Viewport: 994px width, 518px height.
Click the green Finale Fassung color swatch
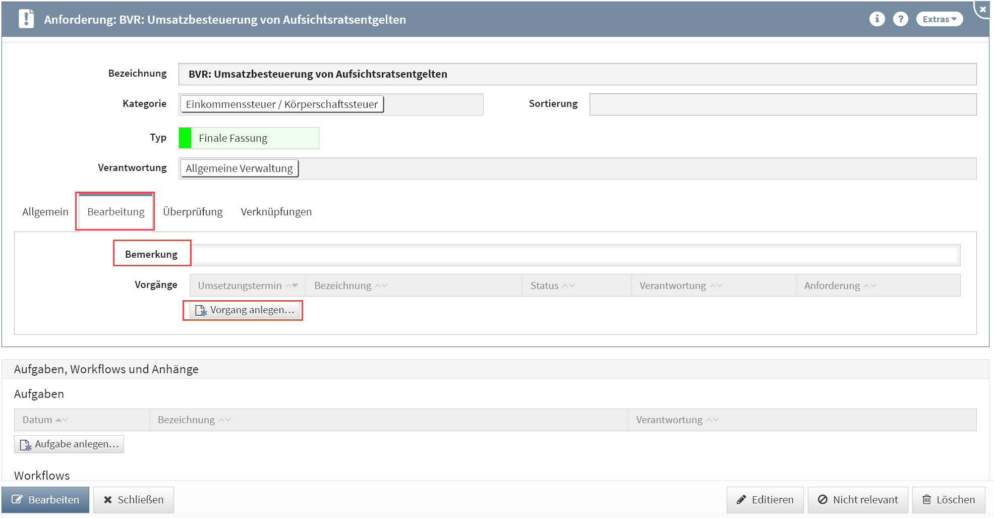(x=185, y=138)
